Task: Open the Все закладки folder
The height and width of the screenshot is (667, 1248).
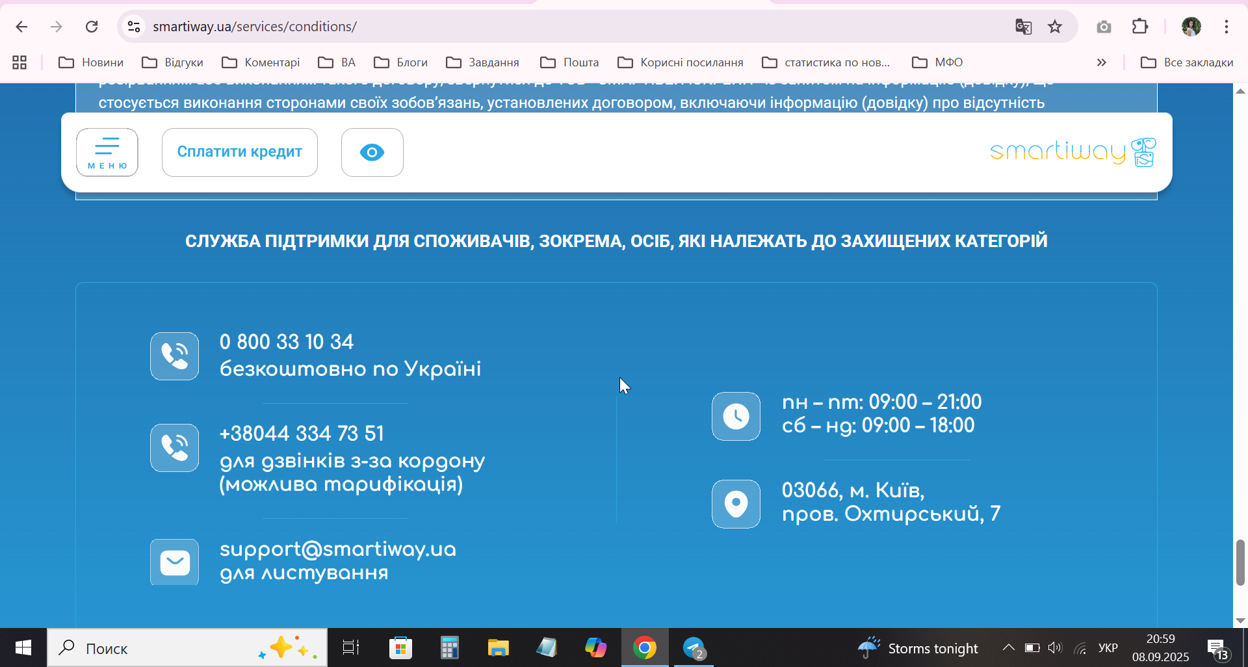Action: (1187, 62)
